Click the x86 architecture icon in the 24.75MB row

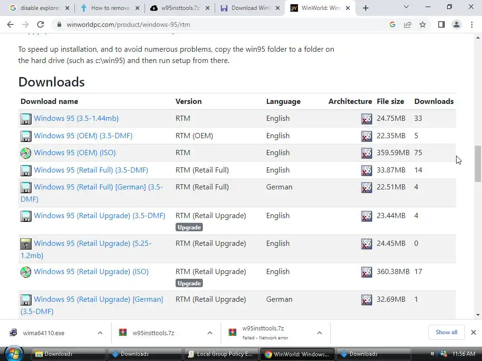tap(366, 119)
